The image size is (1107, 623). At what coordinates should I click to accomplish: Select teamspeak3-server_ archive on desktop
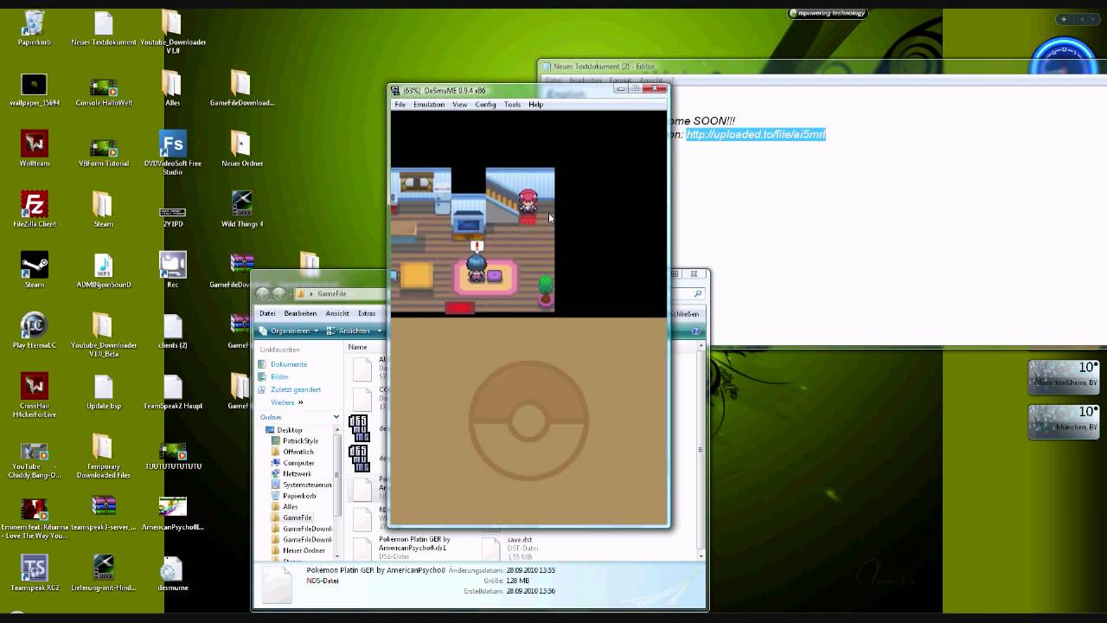pyautogui.click(x=104, y=511)
